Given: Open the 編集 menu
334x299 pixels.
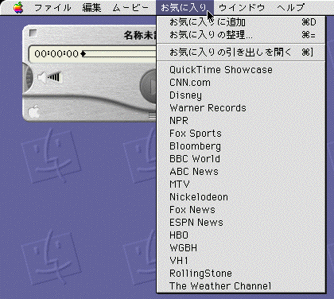Looking at the screenshot, I should pos(91,7).
